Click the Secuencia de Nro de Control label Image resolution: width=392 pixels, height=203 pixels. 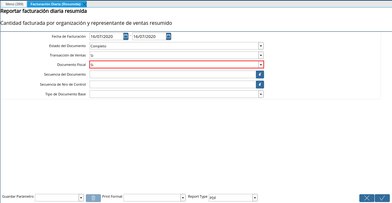(63, 84)
